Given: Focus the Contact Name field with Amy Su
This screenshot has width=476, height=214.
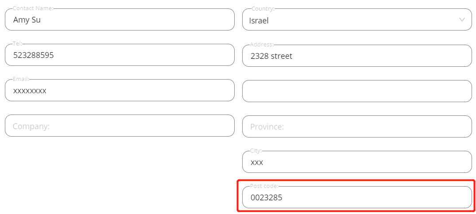Looking at the screenshot, I should click(120, 19).
